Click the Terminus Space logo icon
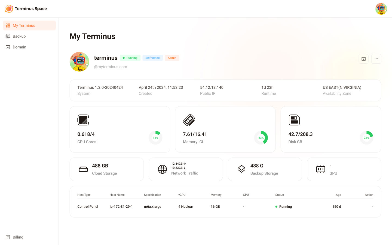Image resolution: width=392 pixels, height=245 pixels. (x=9, y=9)
